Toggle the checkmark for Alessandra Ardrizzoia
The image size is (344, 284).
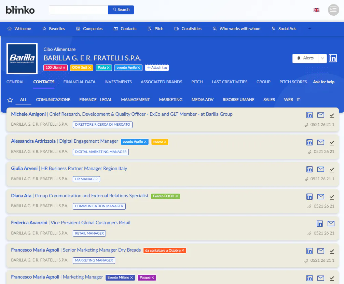point(332,143)
